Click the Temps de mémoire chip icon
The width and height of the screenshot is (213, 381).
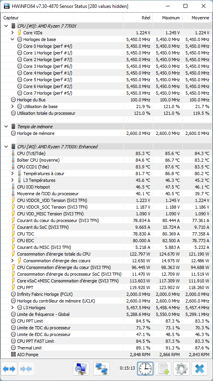(x=14, y=126)
